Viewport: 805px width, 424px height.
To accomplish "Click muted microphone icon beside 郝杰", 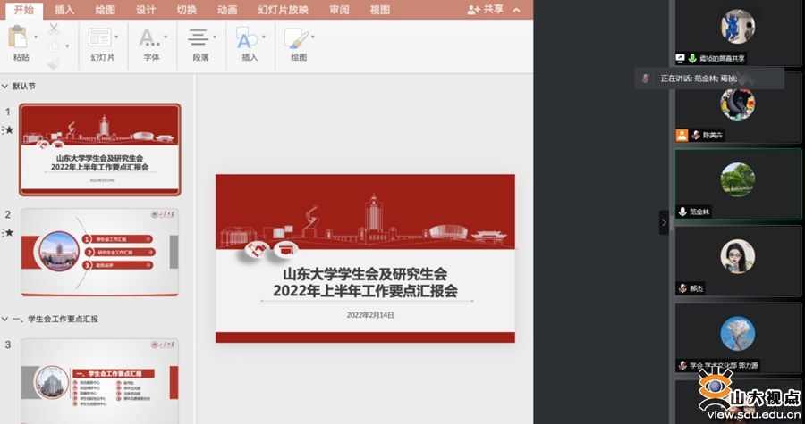I will click(x=682, y=288).
